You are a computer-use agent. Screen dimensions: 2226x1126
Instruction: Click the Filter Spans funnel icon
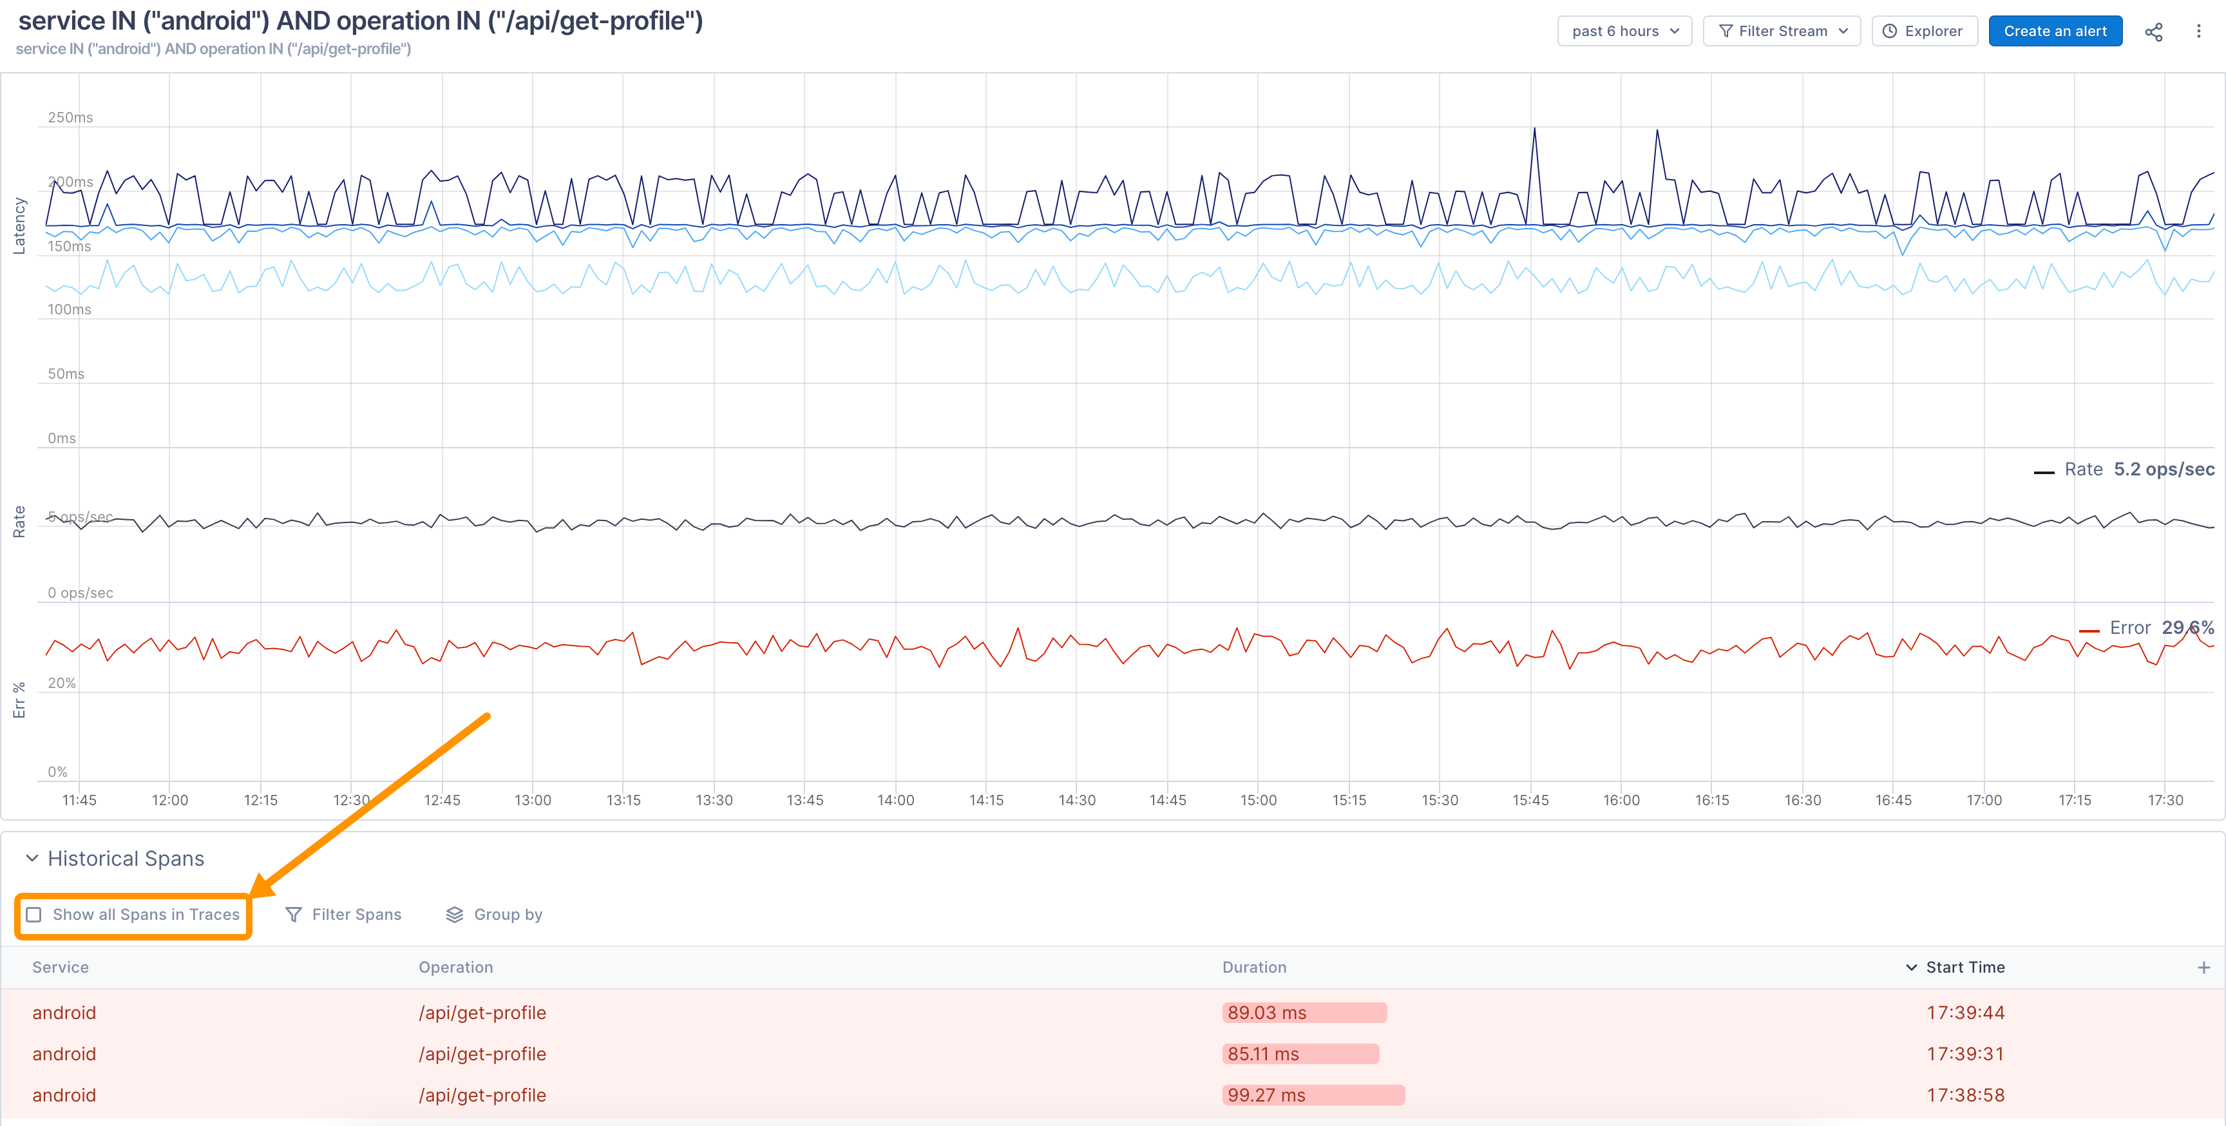pyautogui.click(x=294, y=914)
